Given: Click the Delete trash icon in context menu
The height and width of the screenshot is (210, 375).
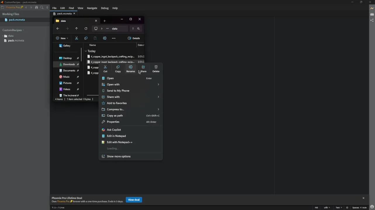Looking at the screenshot, I should [x=156, y=67].
